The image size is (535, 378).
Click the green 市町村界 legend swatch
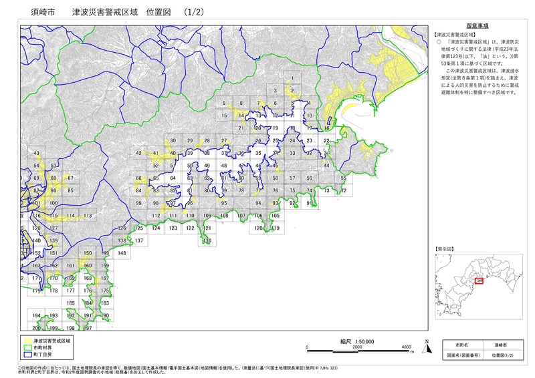[x=27, y=347]
